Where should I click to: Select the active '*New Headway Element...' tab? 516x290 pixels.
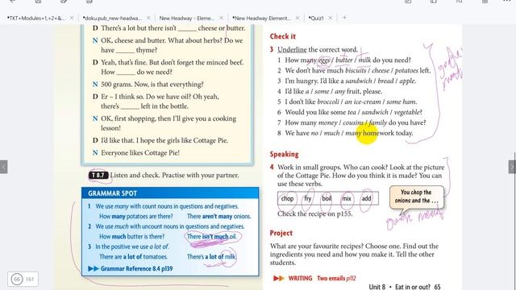pyautogui.click(x=261, y=18)
